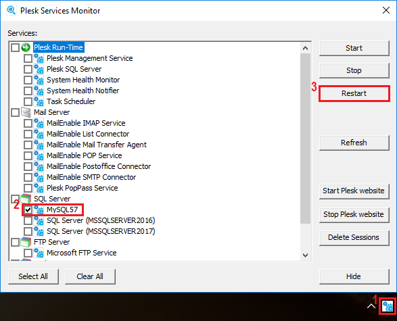Viewport: 397px width, 321px height.
Task: Click the Mail Server envelope icon
Action: [26, 112]
